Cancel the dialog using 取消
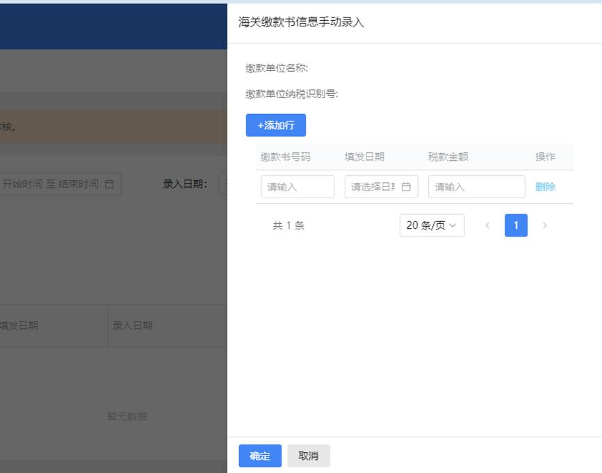The image size is (602, 473). (x=308, y=456)
